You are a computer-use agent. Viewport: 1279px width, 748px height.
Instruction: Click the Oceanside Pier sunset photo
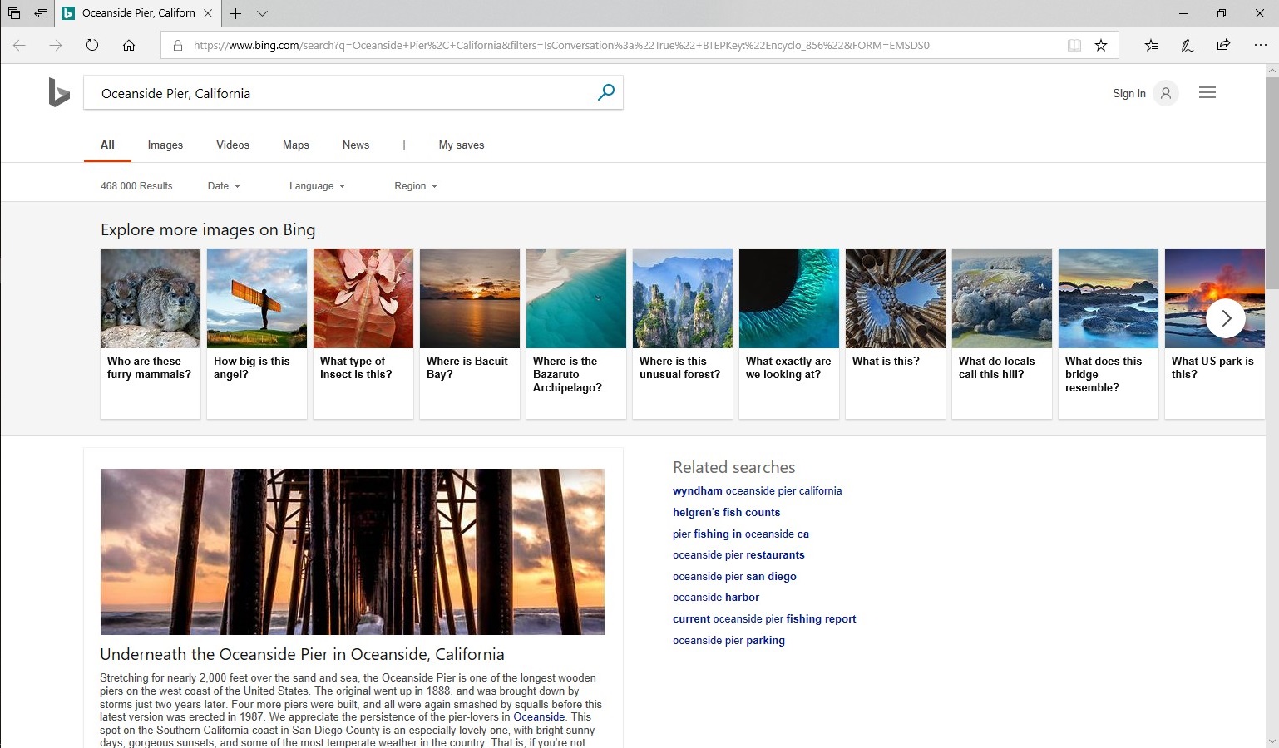[x=353, y=552]
